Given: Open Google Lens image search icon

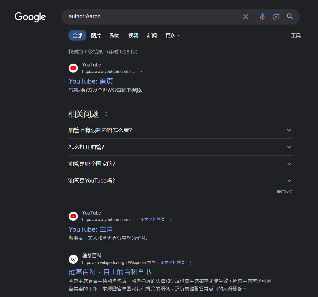Looking at the screenshot, I should [x=276, y=17].
